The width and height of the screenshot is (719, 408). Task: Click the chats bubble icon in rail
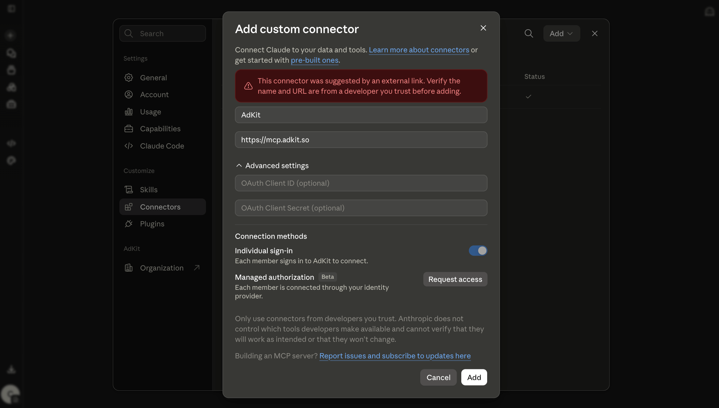point(11,53)
